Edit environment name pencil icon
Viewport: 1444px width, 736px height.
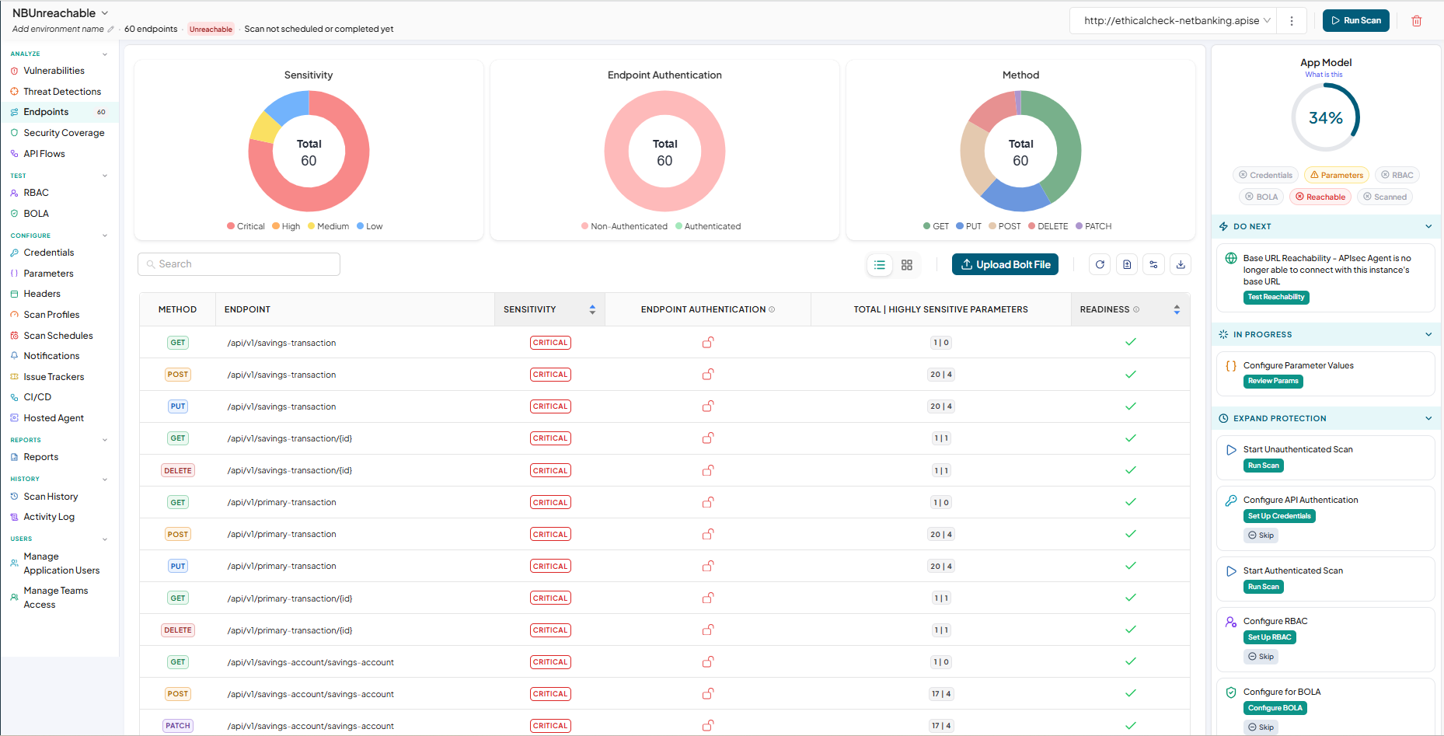[110, 30]
